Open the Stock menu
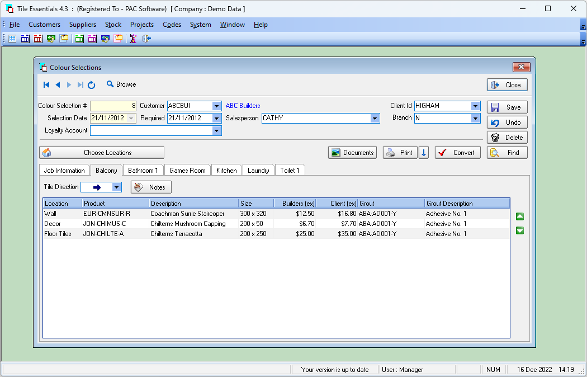Viewport: 587px width, 377px height. (113, 25)
